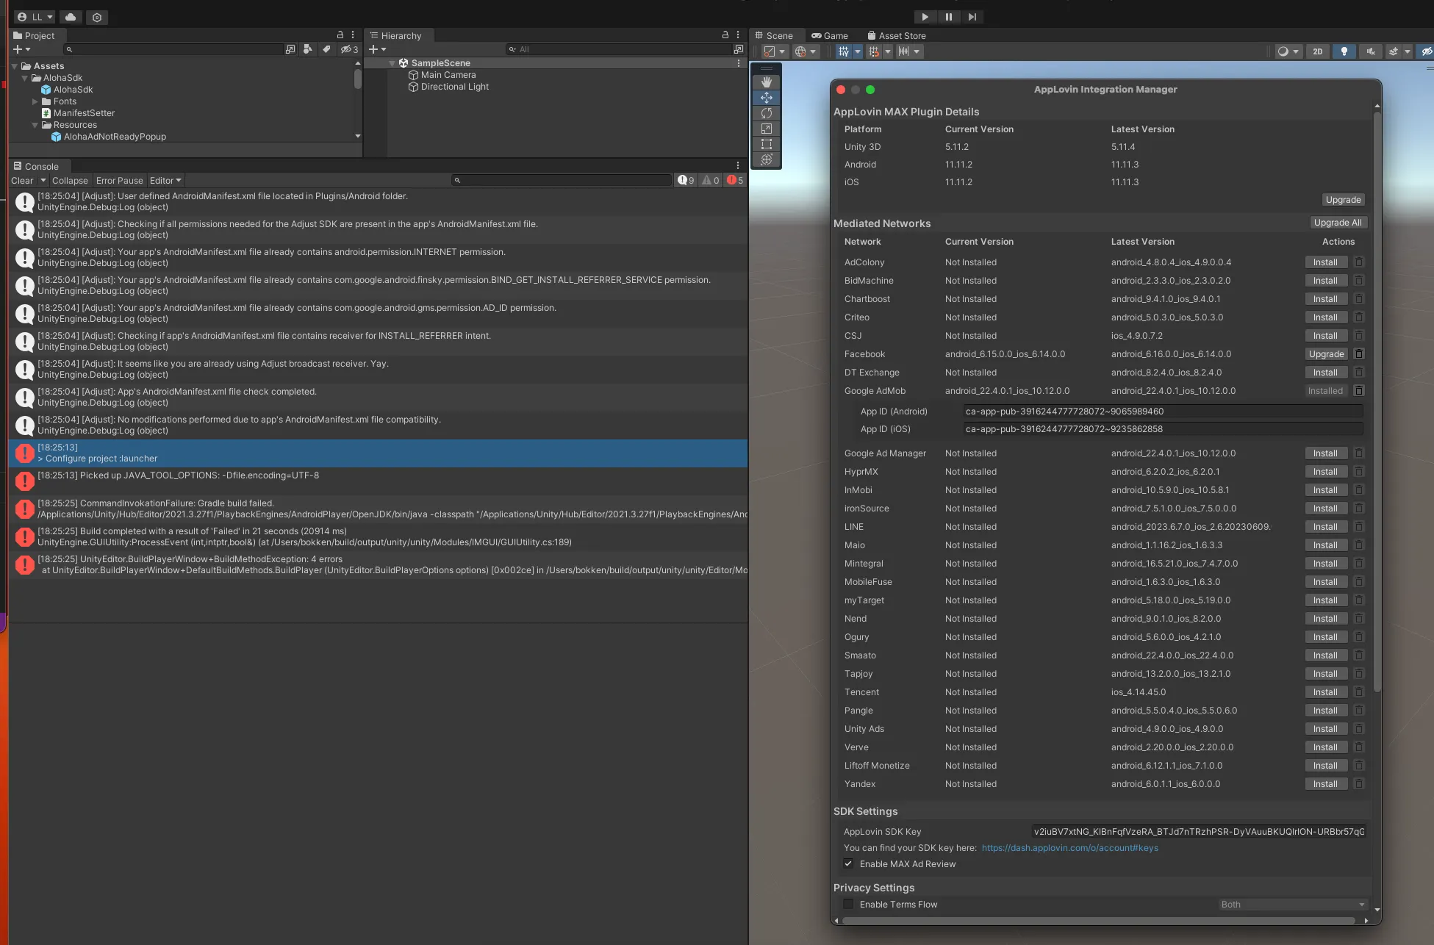1434x945 pixels.
Task: Toggle scene lighting bulb icon
Action: point(1344,51)
